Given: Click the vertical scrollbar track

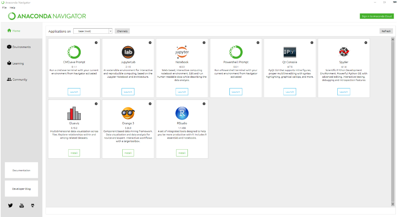Looking at the screenshot, I should pyautogui.click(x=393, y=122).
